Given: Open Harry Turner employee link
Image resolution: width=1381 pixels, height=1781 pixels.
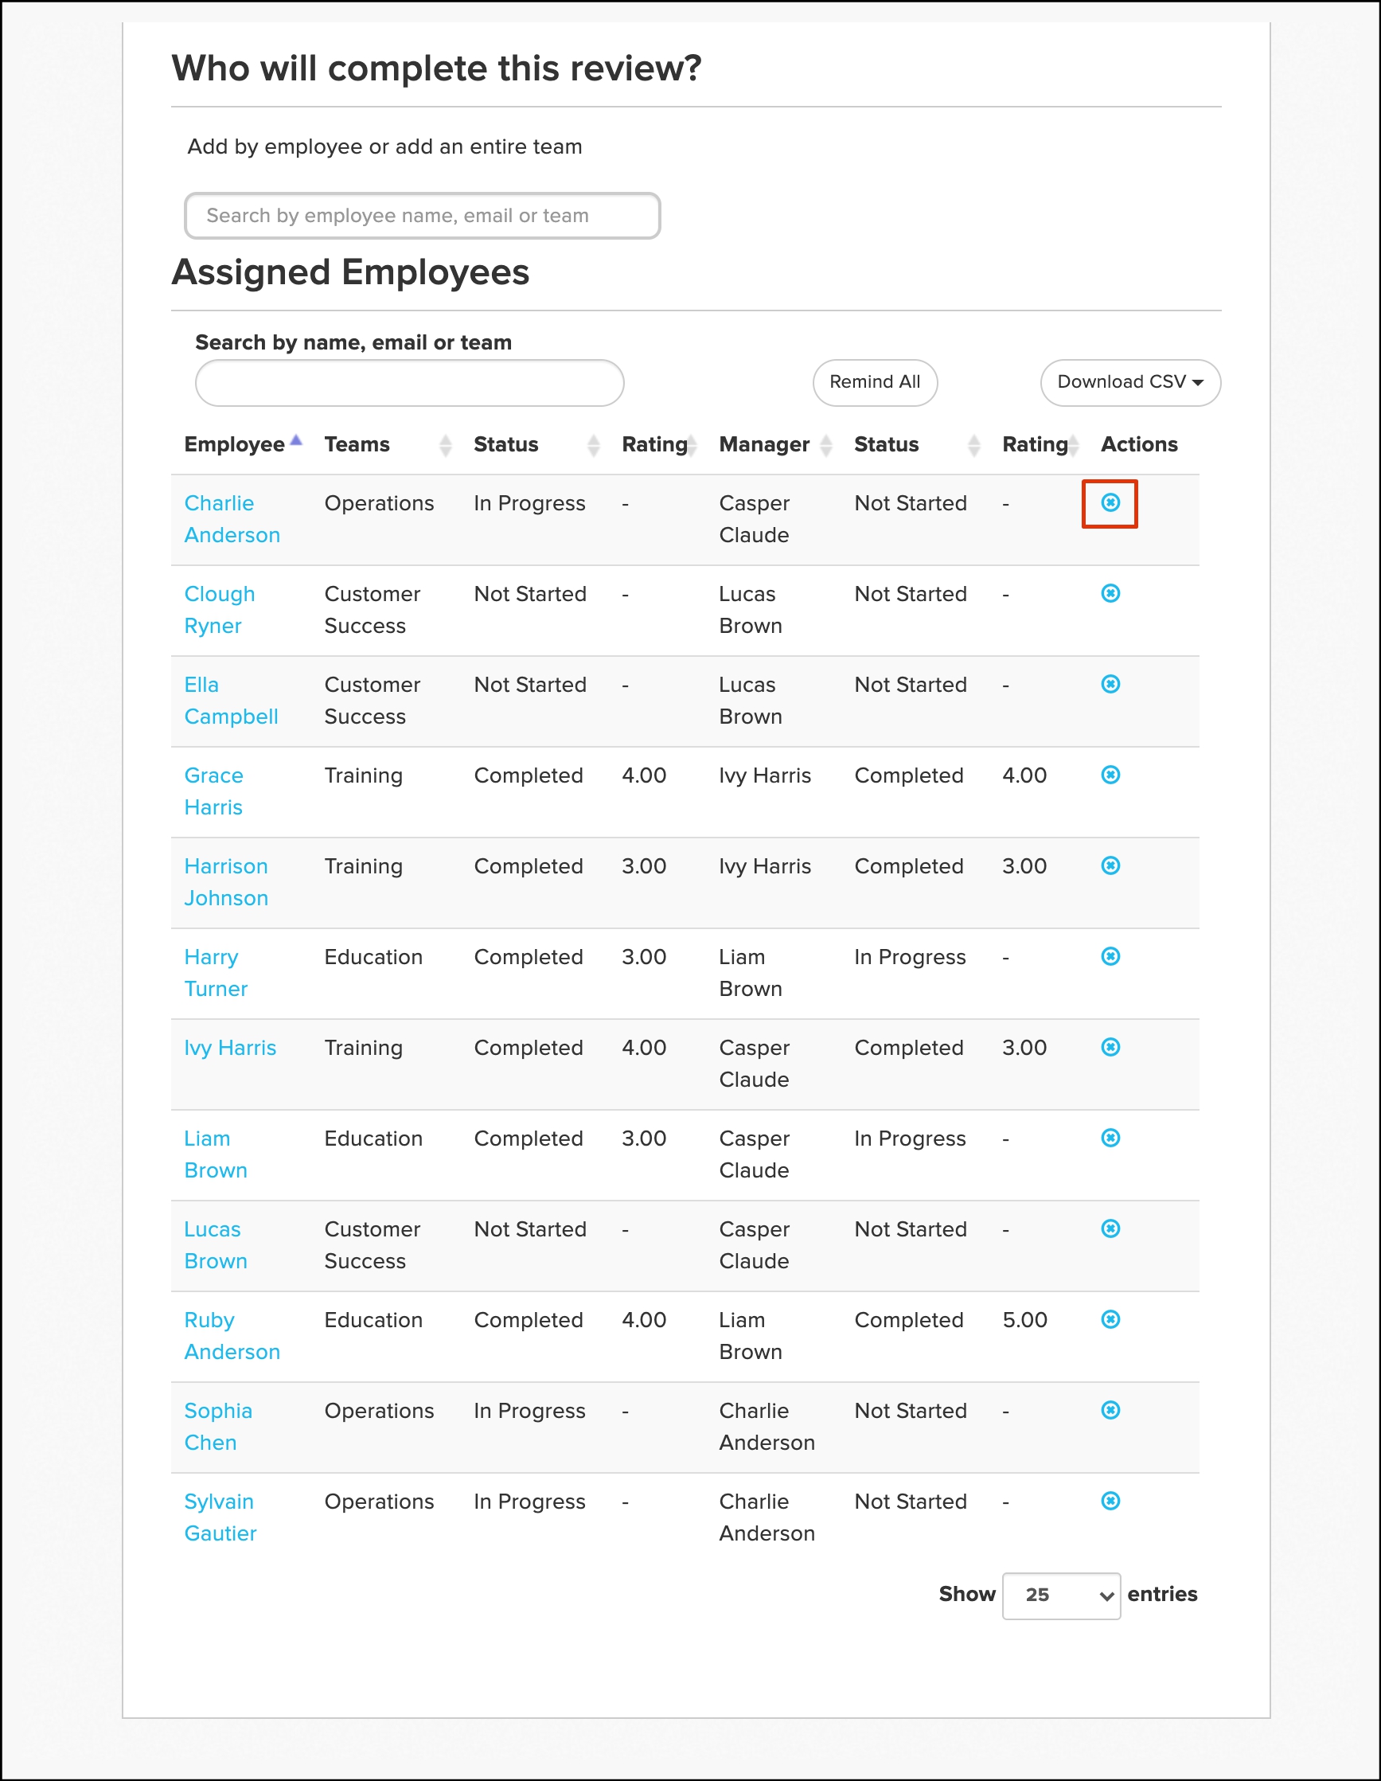Looking at the screenshot, I should point(215,972).
